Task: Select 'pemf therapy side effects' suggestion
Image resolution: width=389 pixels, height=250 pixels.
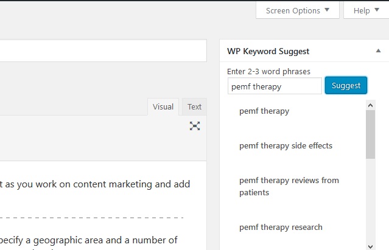Action: click(286, 146)
